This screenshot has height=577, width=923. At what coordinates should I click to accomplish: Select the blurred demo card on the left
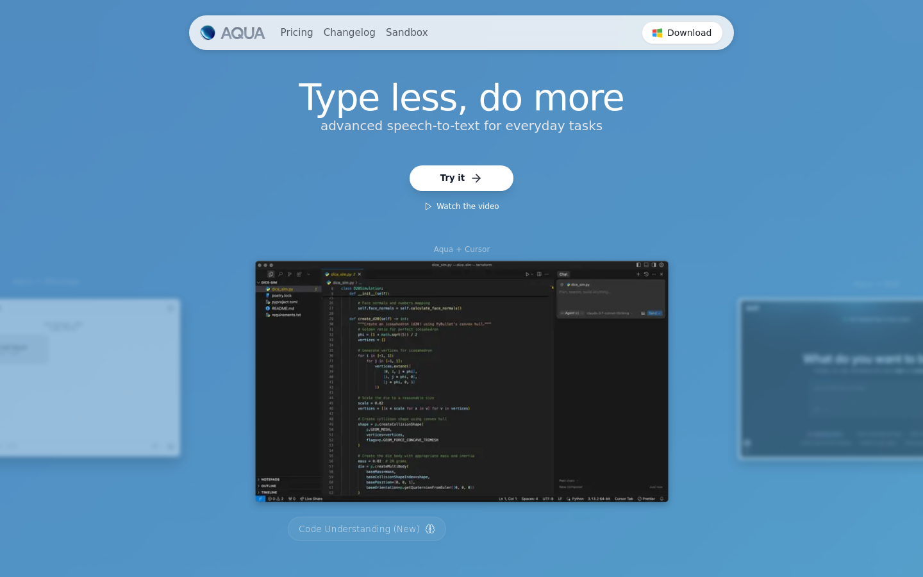pos(90,377)
